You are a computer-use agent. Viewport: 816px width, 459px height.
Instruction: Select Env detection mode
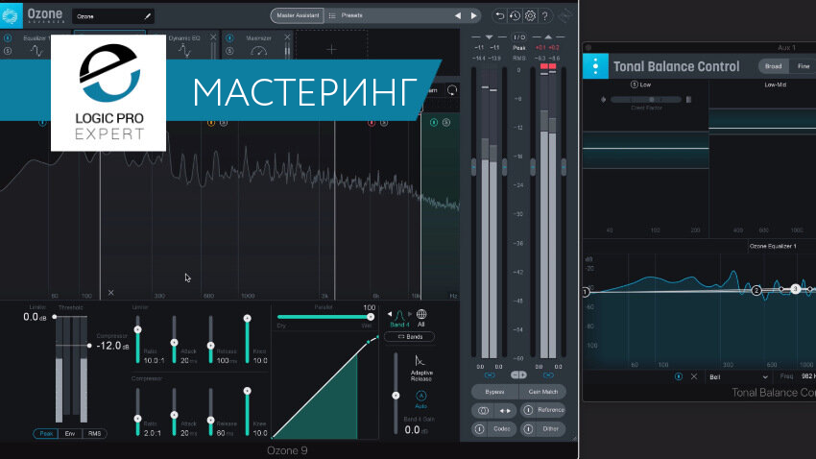pos(70,433)
